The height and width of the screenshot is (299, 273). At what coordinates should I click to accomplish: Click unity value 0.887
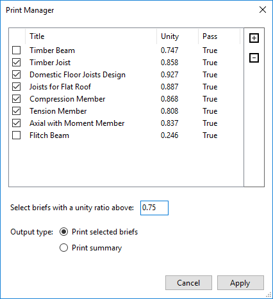tap(169, 87)
